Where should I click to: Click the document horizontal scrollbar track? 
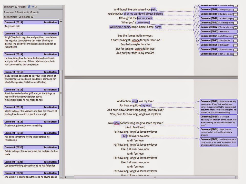click(x=155, y=177)
